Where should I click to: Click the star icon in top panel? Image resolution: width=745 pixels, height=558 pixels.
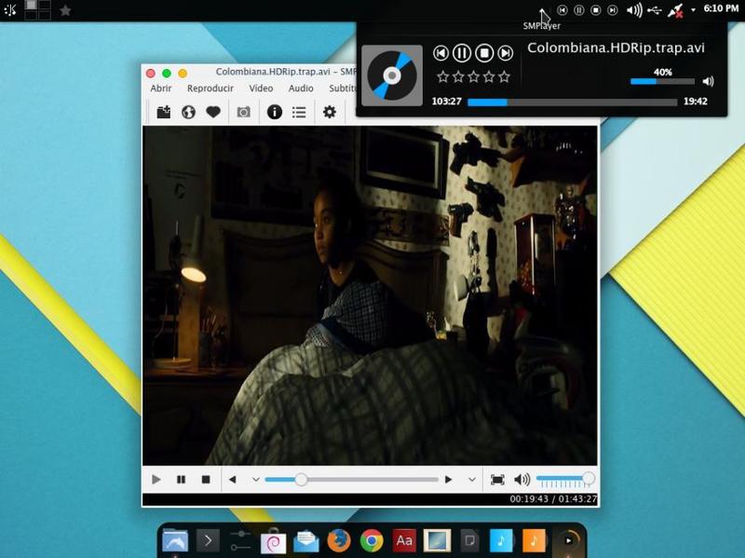65,10
